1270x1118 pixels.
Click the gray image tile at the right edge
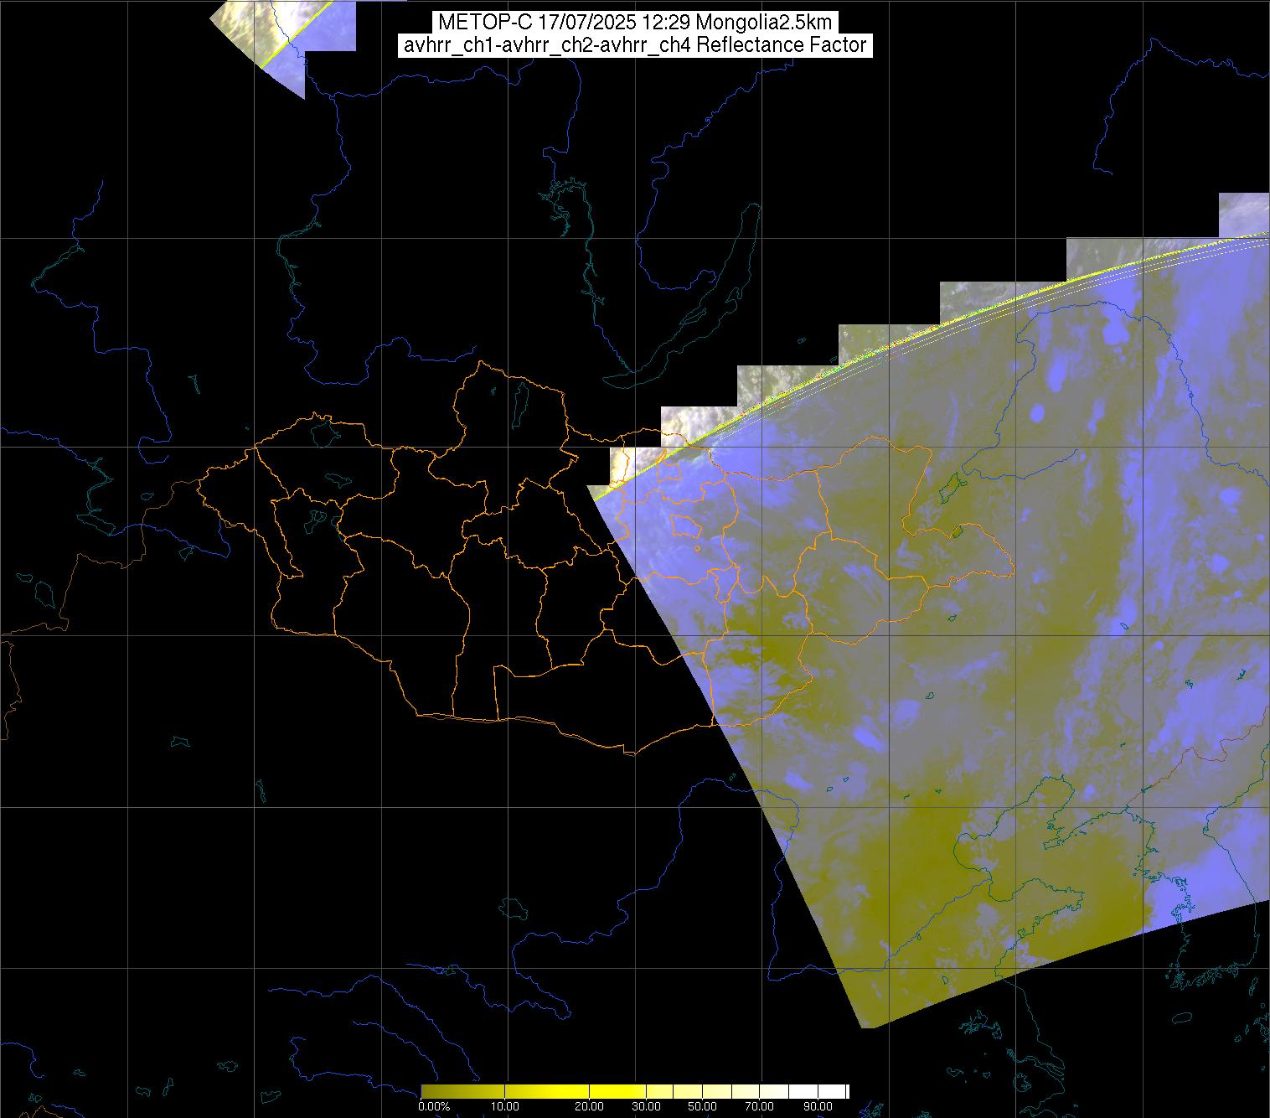point(1243,214)
